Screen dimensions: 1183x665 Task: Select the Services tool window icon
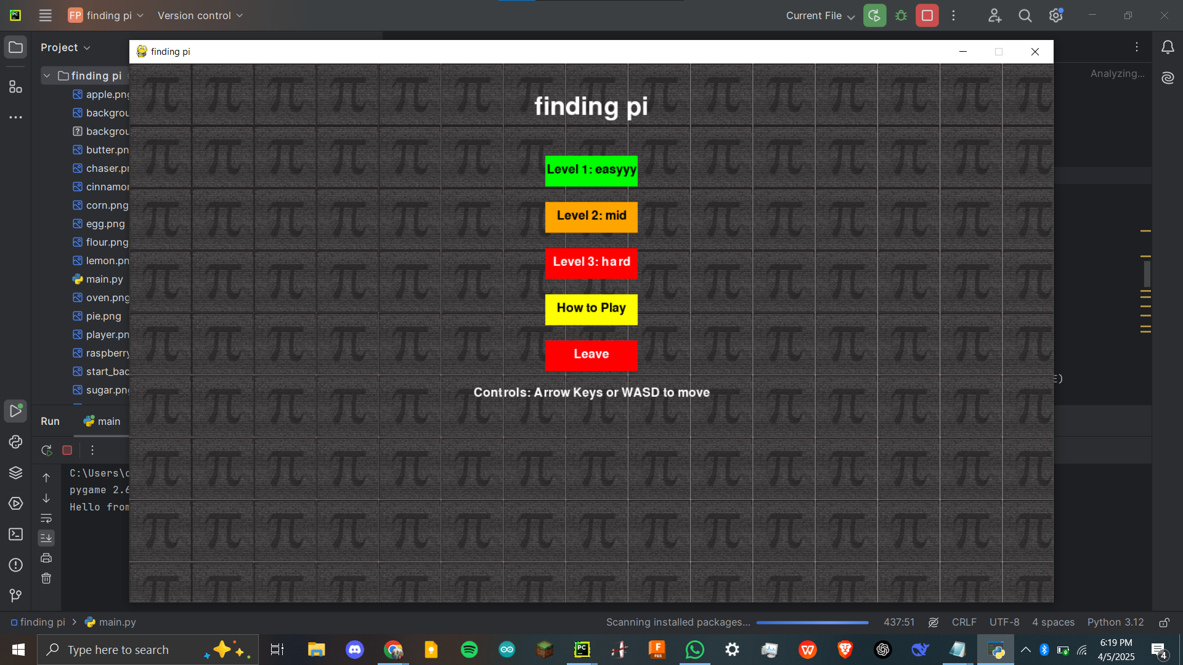pyautogui.click(x=15, y=503)
